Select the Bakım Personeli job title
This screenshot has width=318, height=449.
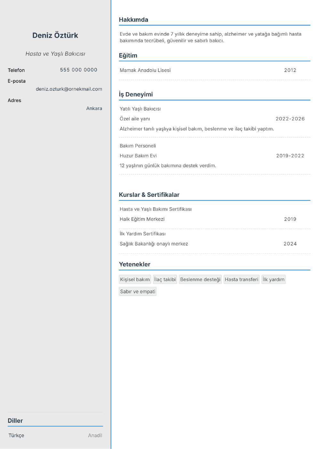coord(138,146)
